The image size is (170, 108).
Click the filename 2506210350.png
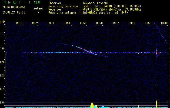click(x=14, y=7)
